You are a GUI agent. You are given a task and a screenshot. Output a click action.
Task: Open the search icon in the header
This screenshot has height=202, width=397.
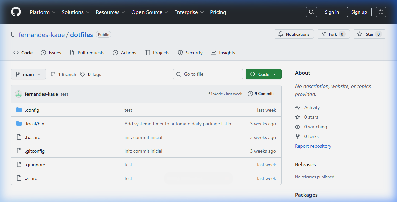click(311, 12)
